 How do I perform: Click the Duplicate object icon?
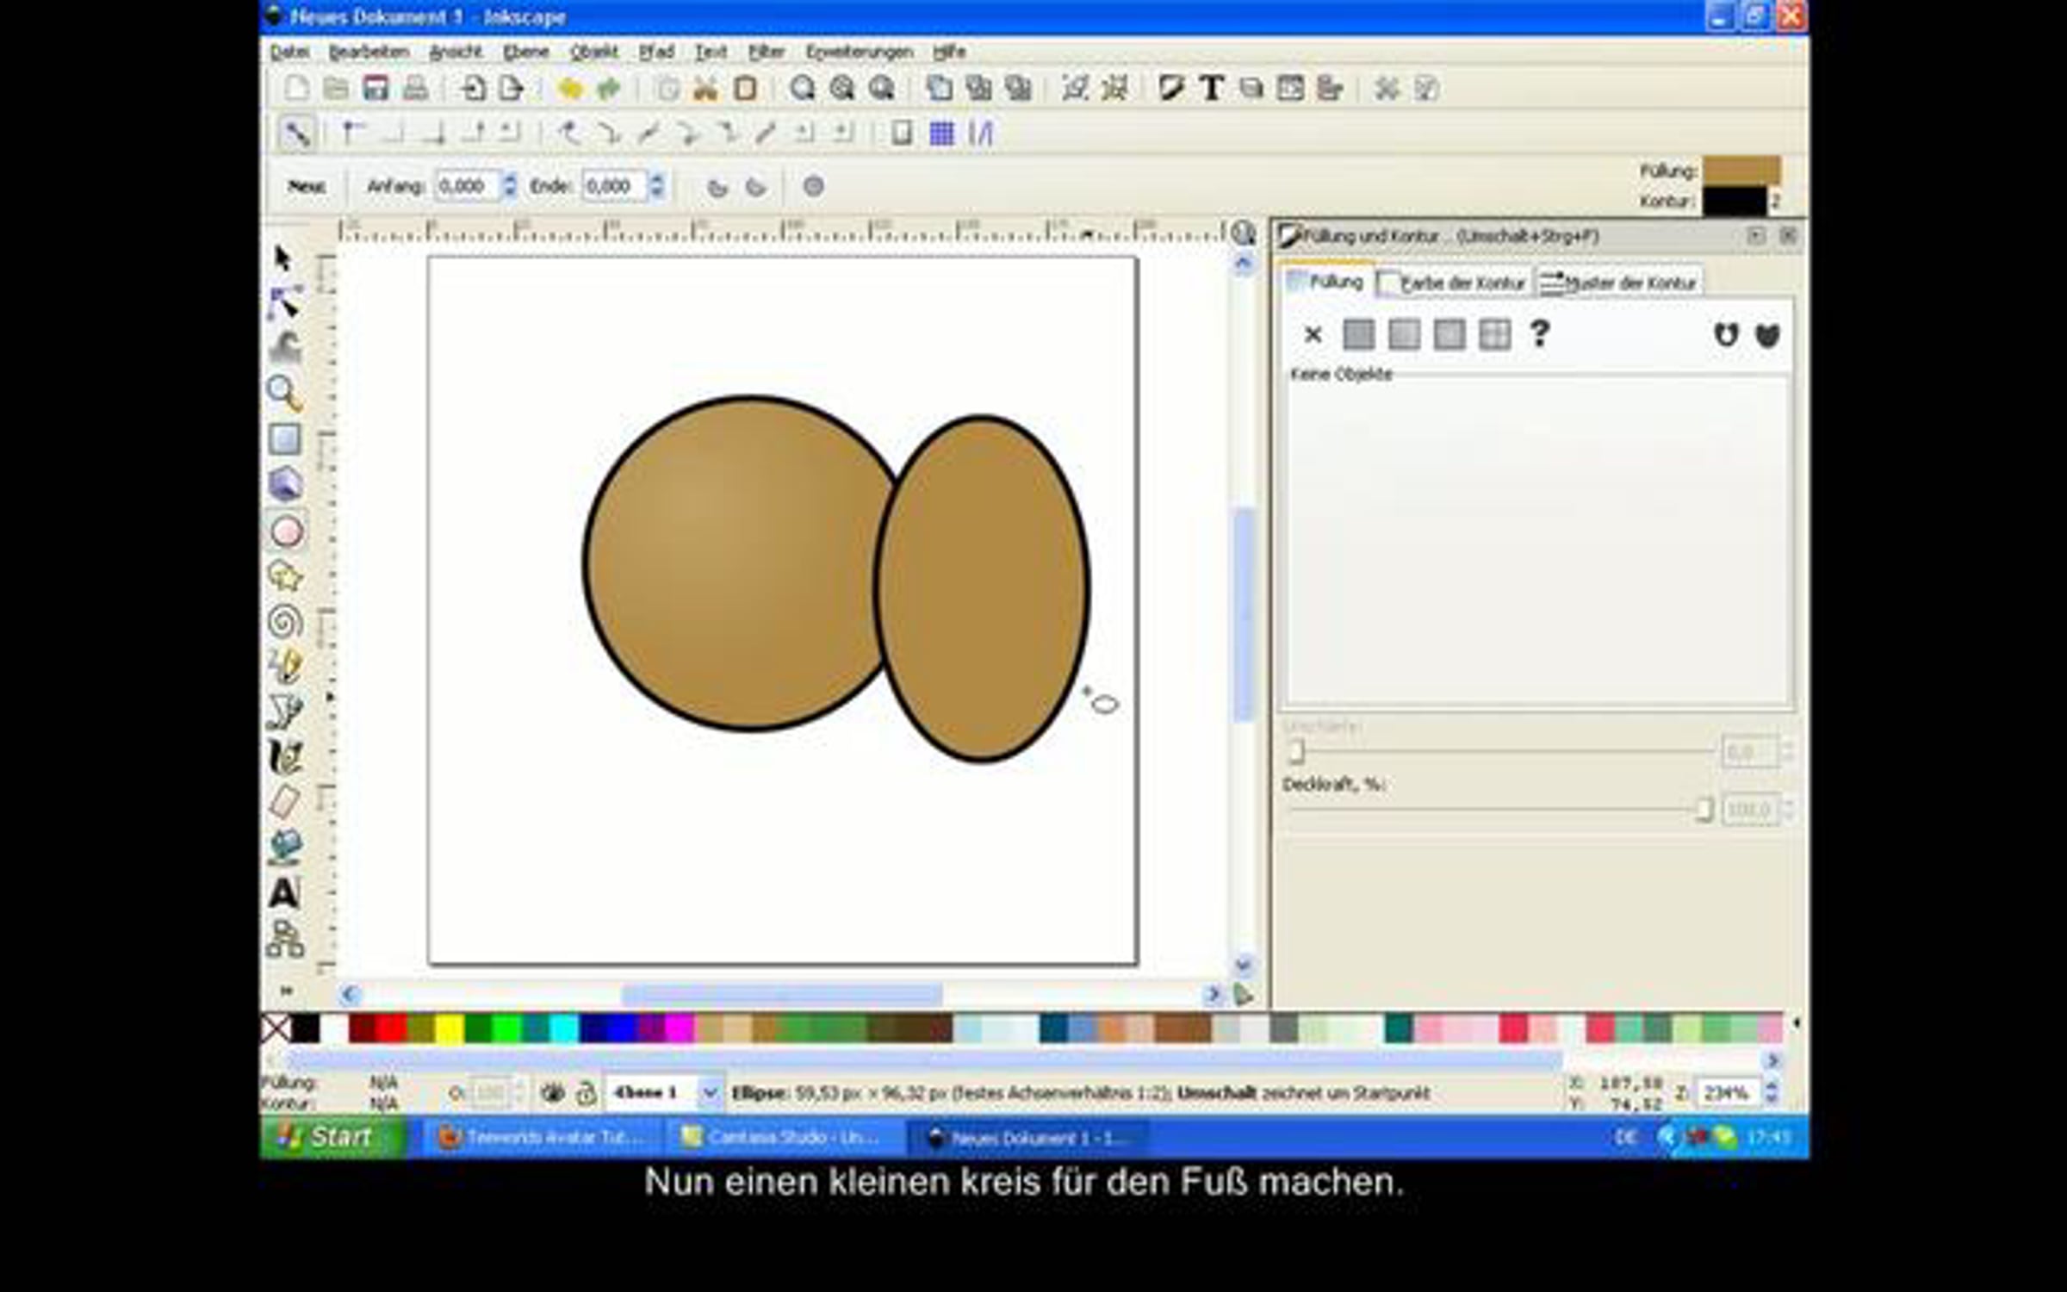[939, 88]
